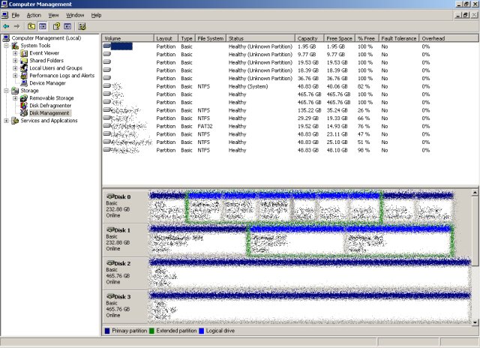Select the Disk 2 partition block
The width and height of the screenshot is (480, 348).
point(310,273)
